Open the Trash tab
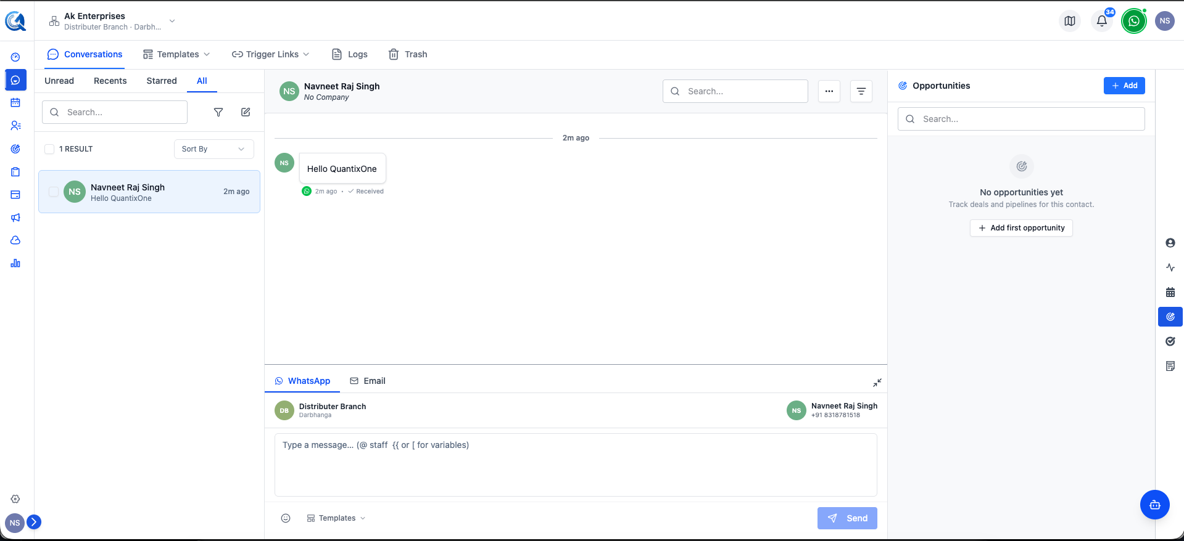Image resolution: width=1184 pixels, height=541 pixels. point(408,54)
